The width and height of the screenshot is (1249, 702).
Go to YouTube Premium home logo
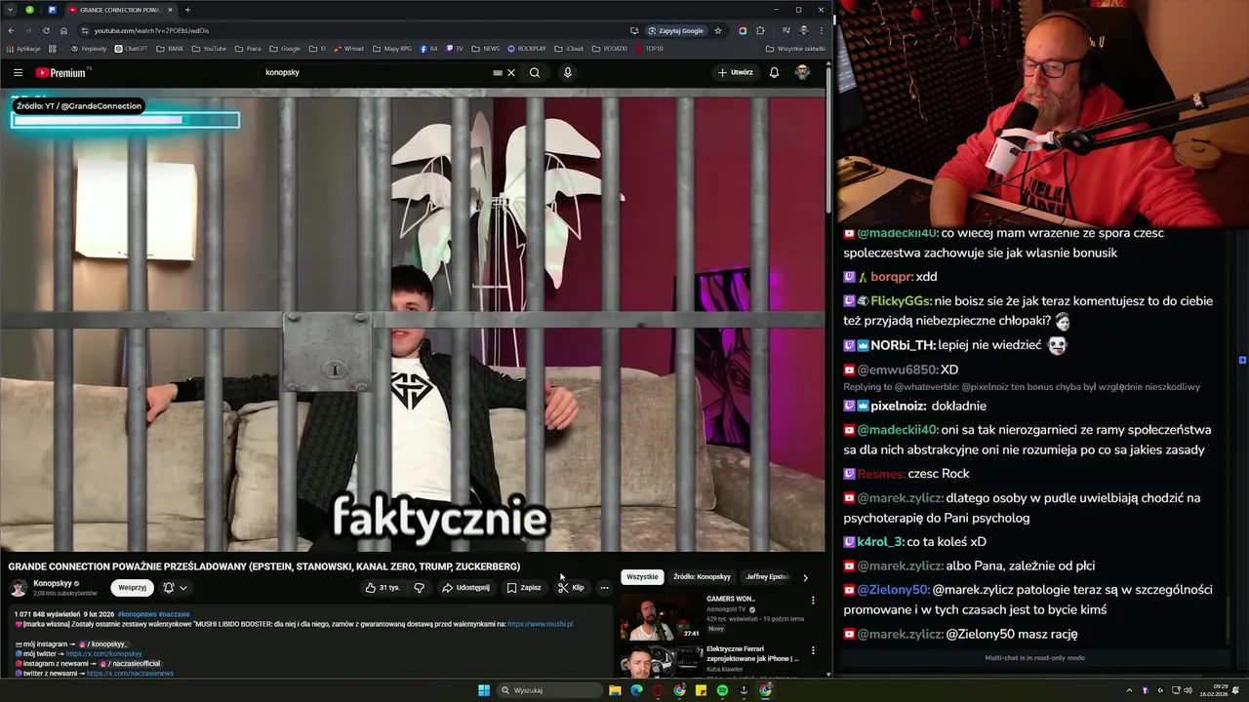coord(61,72)
